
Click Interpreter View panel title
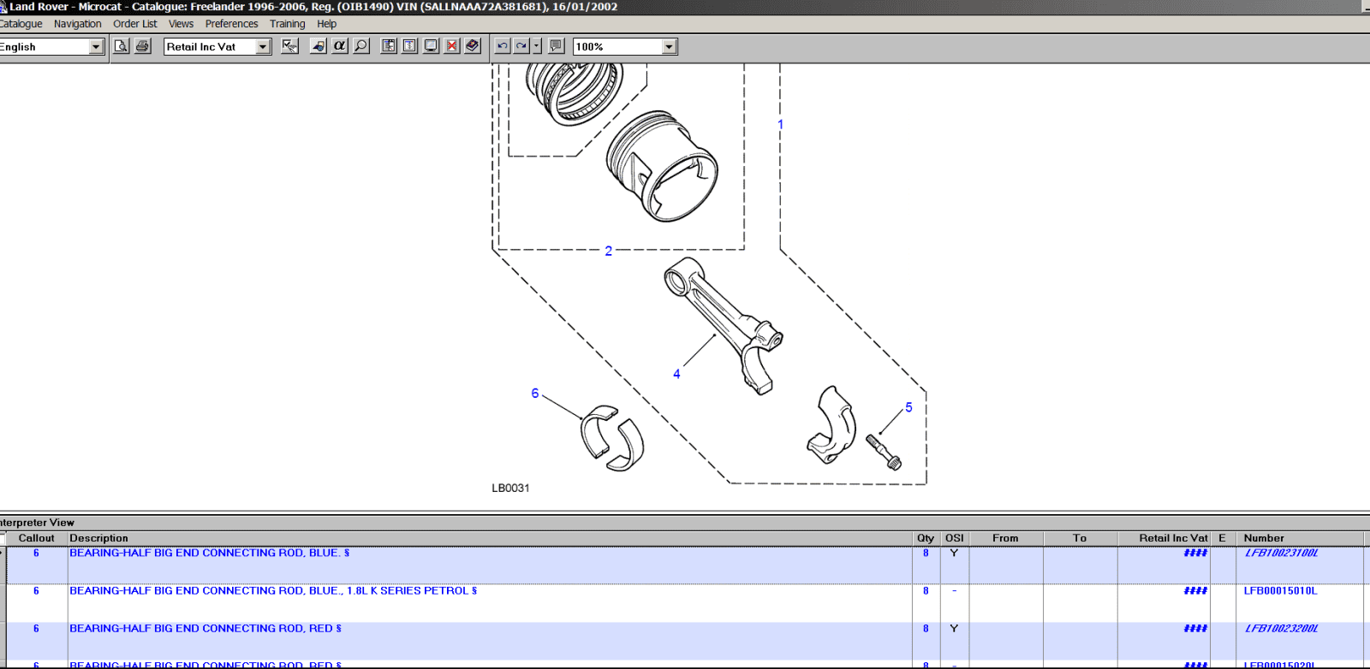point(37,523)
